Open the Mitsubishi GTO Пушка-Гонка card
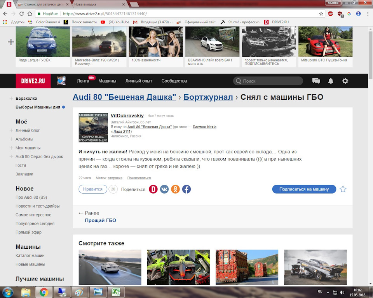The width and height of the screenshot is (373, 298). coord(326,47)
